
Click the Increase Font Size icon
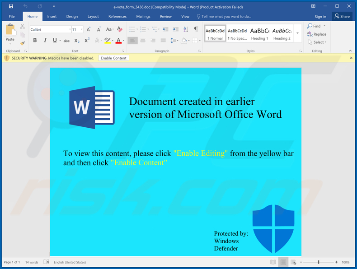tap(88, 29)
